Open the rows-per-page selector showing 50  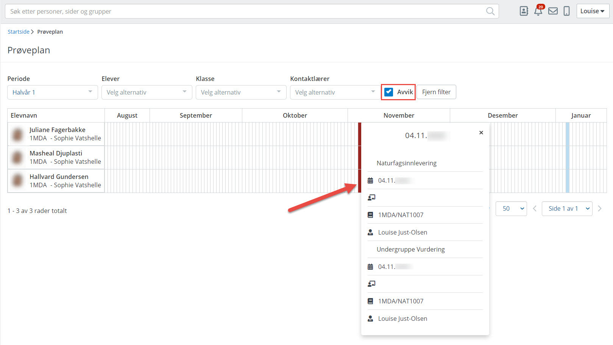pos(511,208)
